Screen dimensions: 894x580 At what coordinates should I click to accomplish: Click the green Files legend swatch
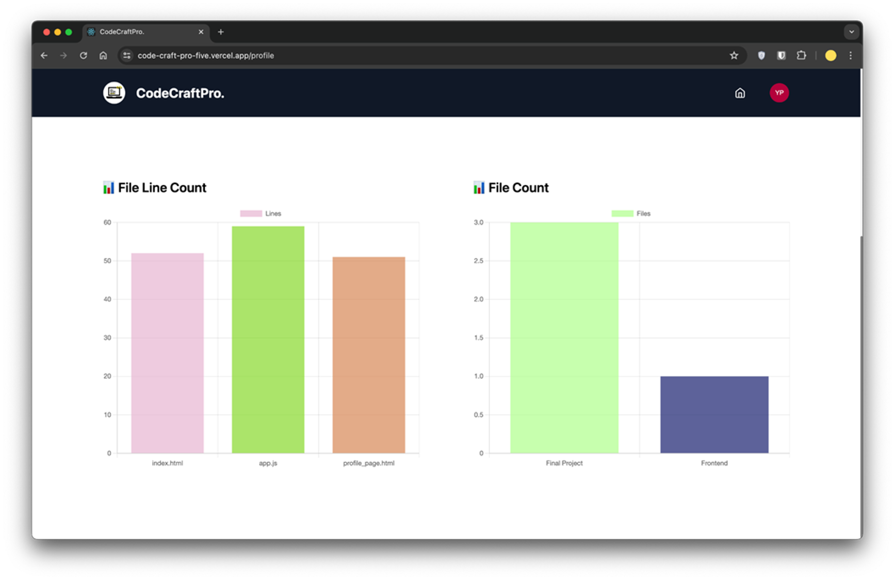click(622, 213)
